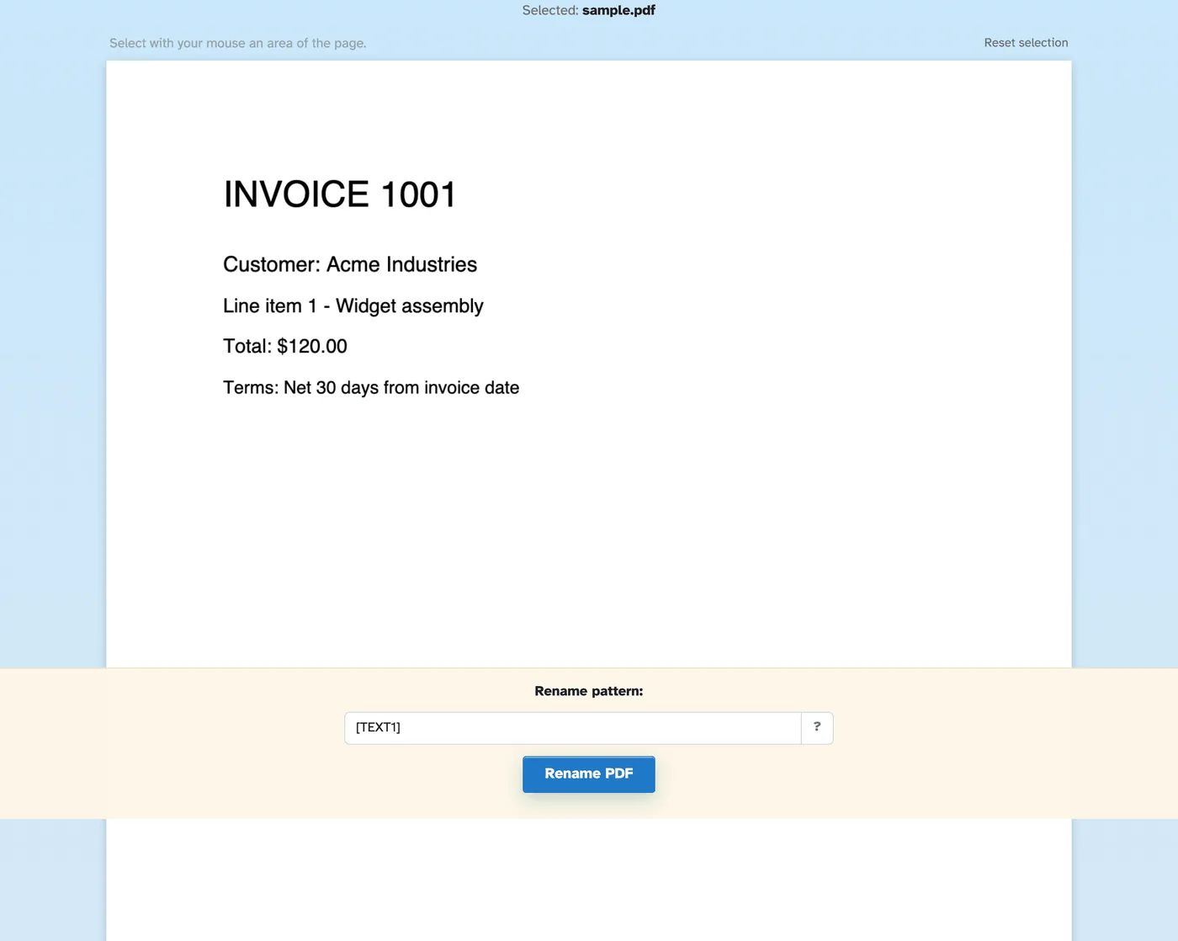Click the Line item 1 - Widget assembly text
The image size is (1178, 941).
pos(353,306)
